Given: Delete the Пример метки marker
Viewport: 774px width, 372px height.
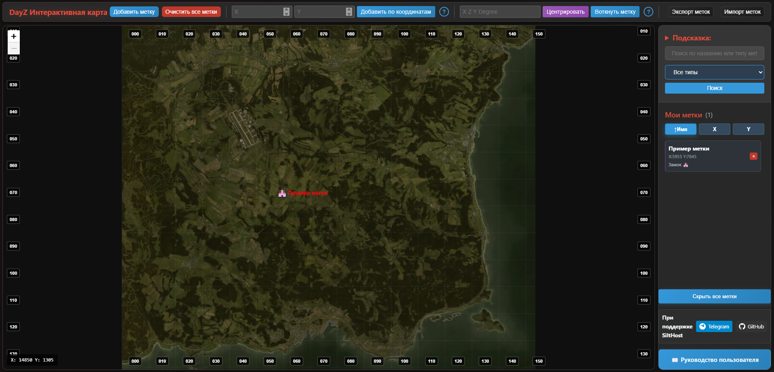Looking at the screenshot, I should tap(753, 156).
